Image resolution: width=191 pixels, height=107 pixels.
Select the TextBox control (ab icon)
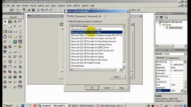coord(20,22)
